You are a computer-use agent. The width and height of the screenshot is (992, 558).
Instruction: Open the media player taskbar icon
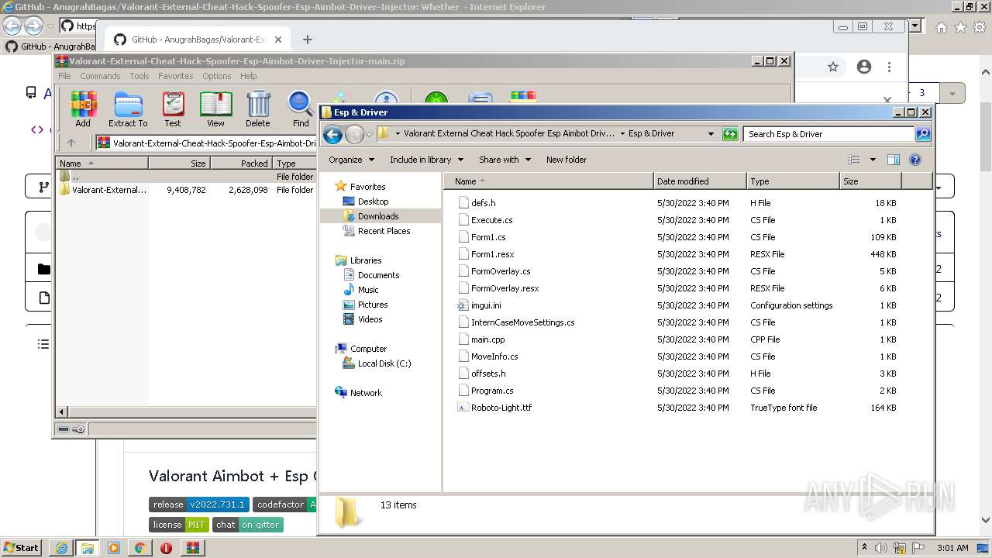coord(114,548)
